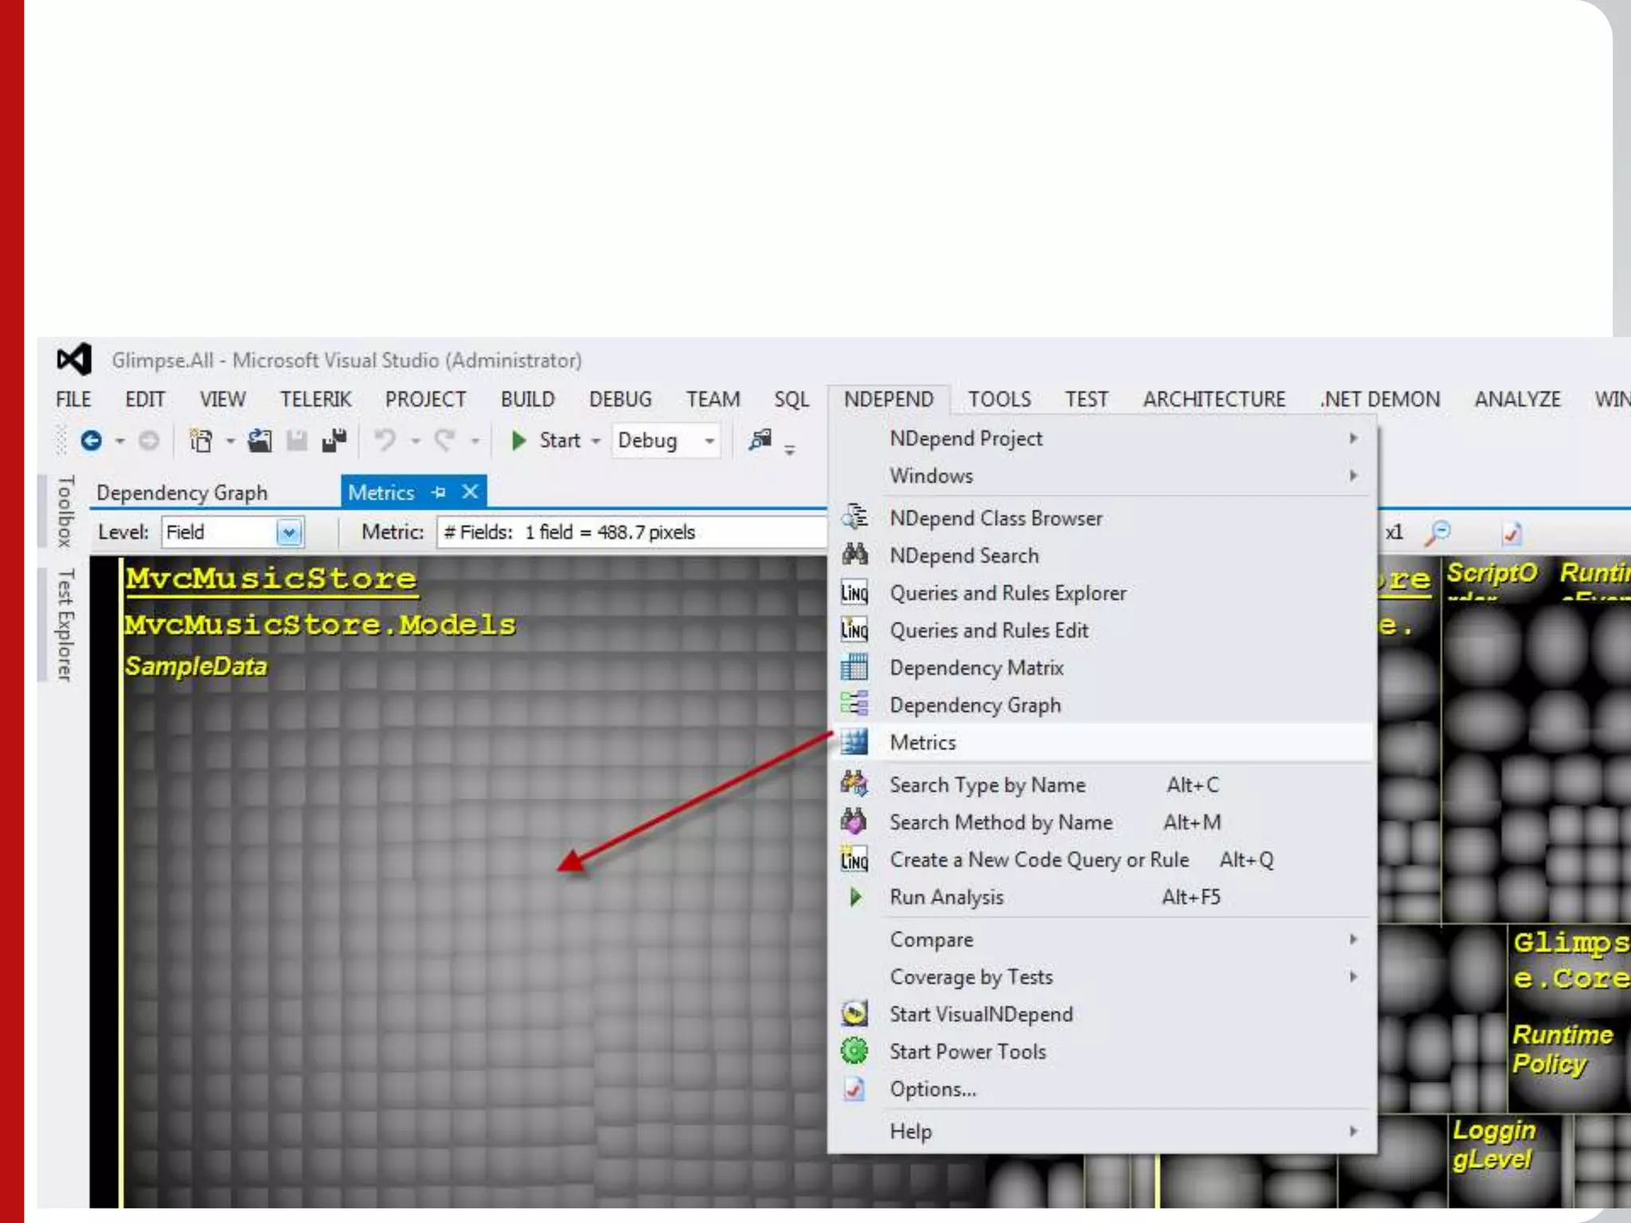Click the zoom out magnifier icon
Viewport: 1631px width, 1223px height.
click(1437, 532)
